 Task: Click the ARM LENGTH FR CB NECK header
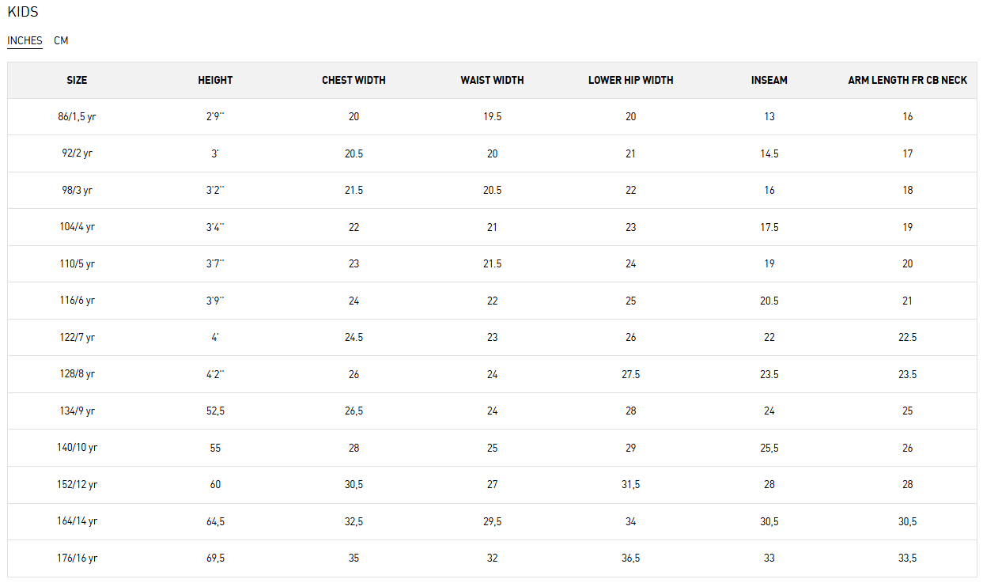907,80
